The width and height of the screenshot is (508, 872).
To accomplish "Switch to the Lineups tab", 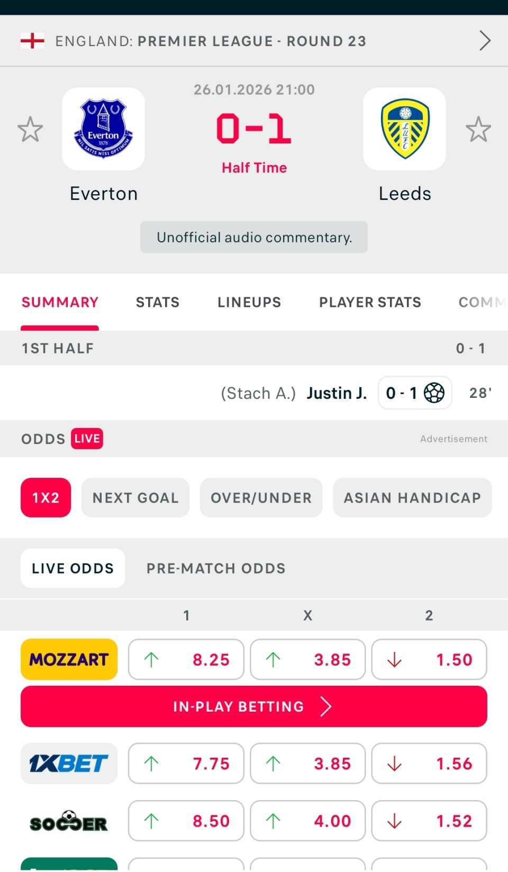I will tap(249, 302).
